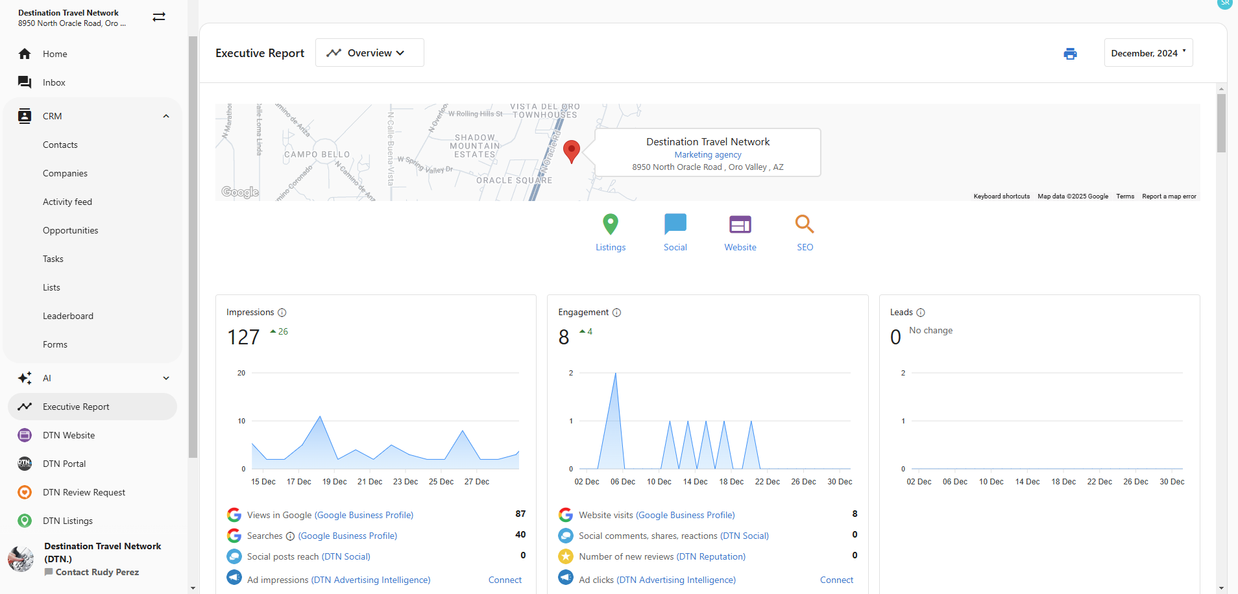
Task: Open Activity feed in CRM menu
Action: (67, 202)
